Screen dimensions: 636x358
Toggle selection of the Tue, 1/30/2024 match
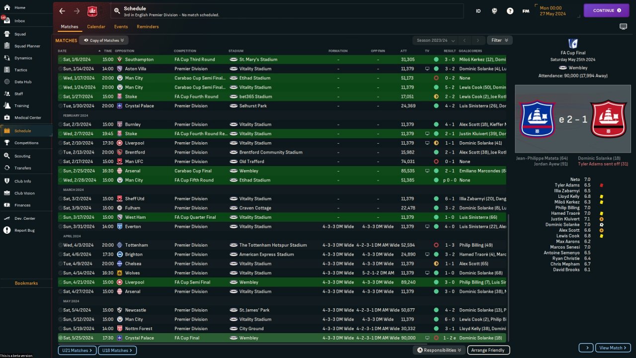pyautogui.click(x=61, y=106)
